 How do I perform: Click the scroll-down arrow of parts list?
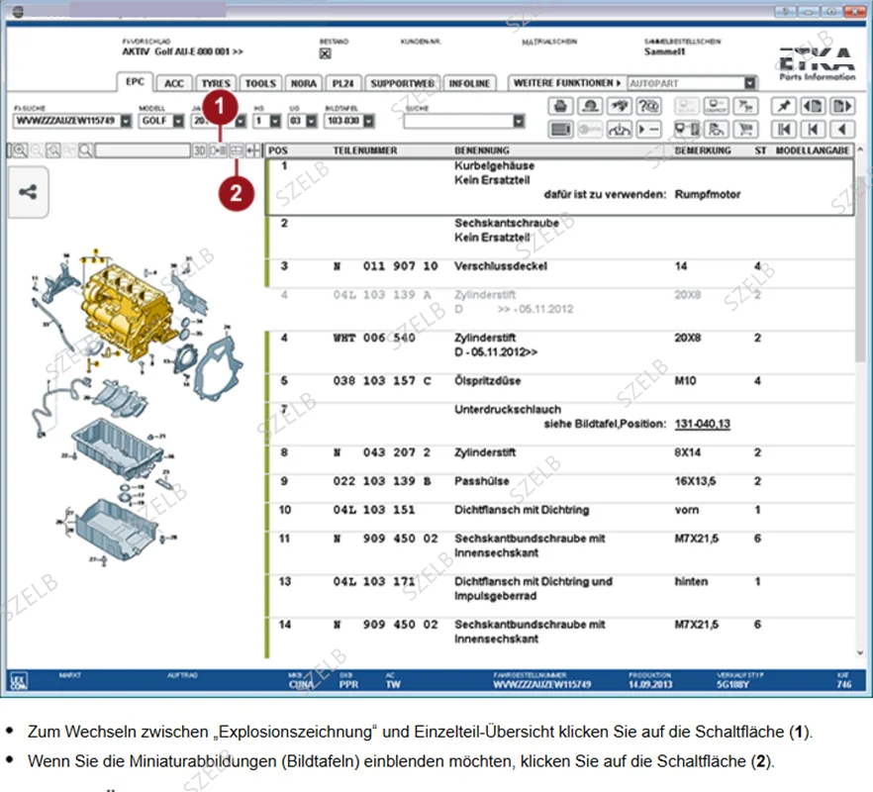861,652
